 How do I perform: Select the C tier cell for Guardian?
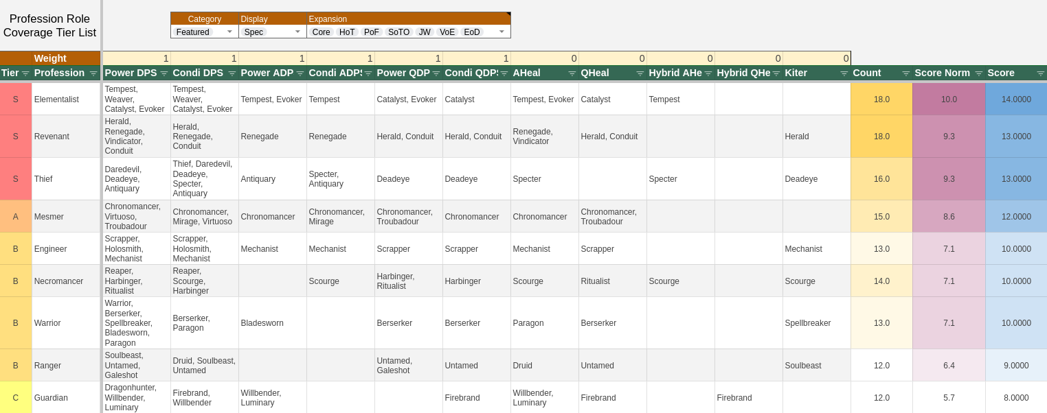click(x=16, y=398)
